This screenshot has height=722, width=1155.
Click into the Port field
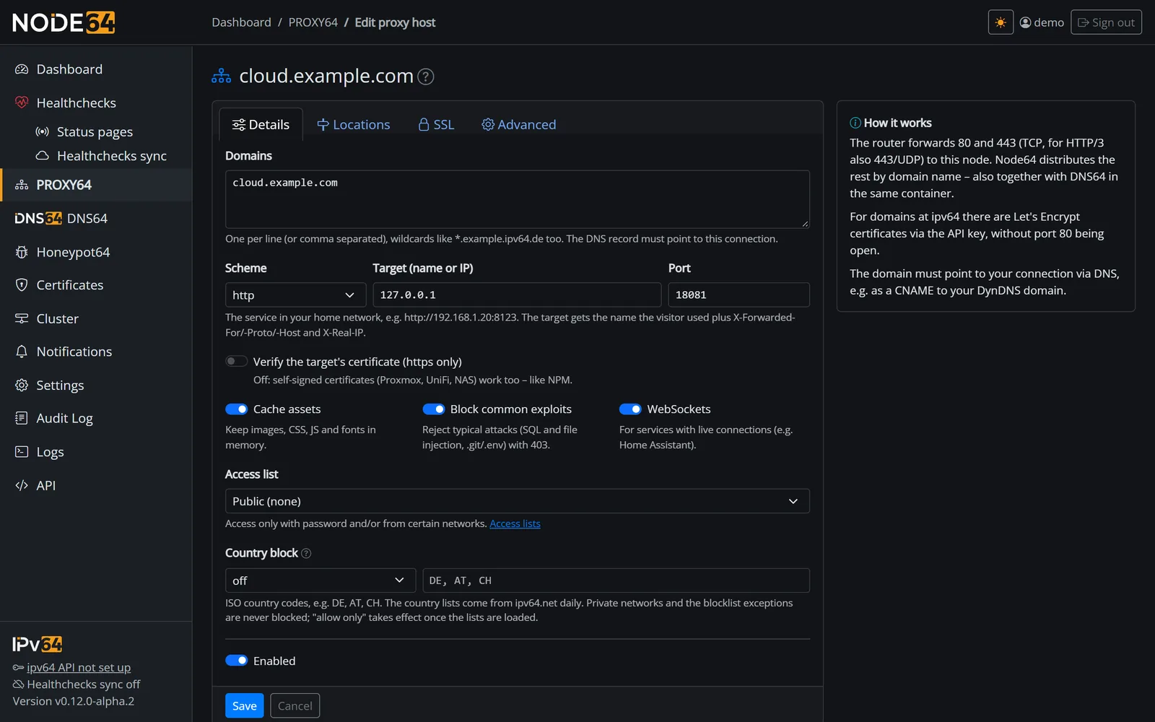pyautogui.click(x=738, y=295)
